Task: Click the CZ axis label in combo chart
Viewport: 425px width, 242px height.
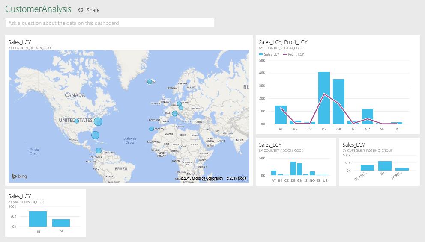Action: (x=309, y=129)
